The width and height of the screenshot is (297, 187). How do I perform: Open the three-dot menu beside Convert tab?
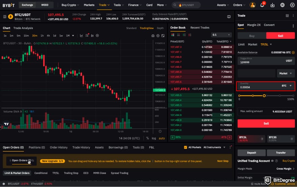tap(293, 26)
